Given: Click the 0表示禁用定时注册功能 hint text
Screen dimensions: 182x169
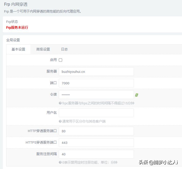Looking at the screenshot, I should click(x=90, y=162).
